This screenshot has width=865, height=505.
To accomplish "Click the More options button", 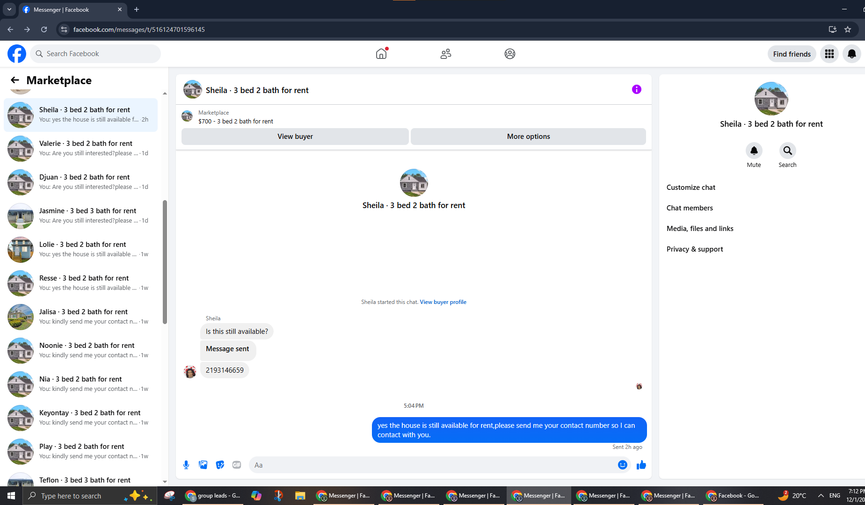I will tap(529, 137).
